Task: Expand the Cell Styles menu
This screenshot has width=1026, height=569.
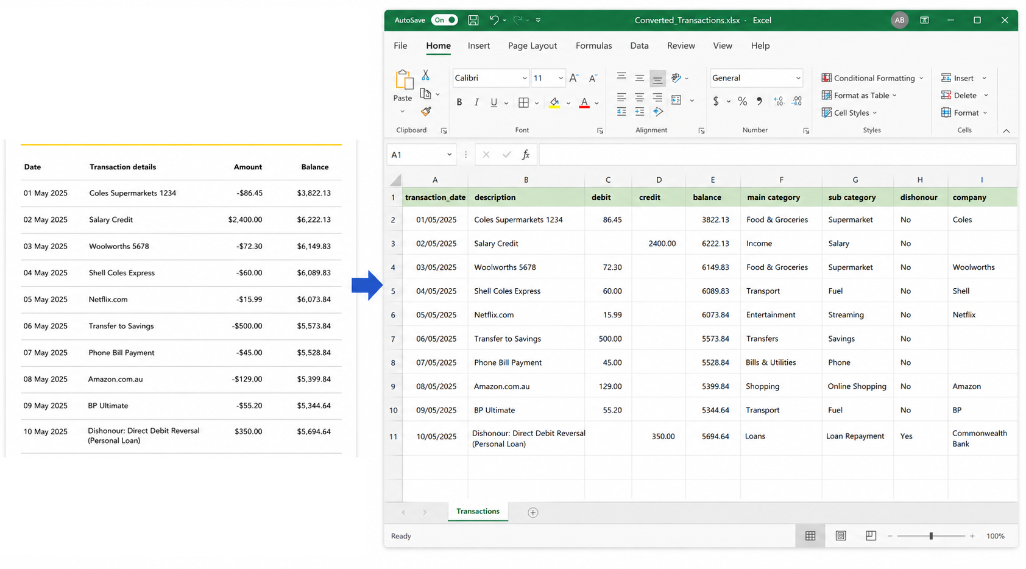Action: point(849,113)
